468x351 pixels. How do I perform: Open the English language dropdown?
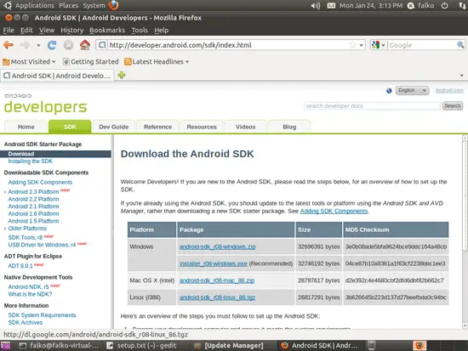(x=412, y=90)
